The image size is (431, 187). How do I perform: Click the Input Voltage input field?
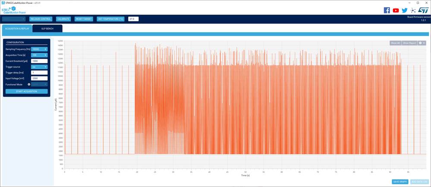39,78
